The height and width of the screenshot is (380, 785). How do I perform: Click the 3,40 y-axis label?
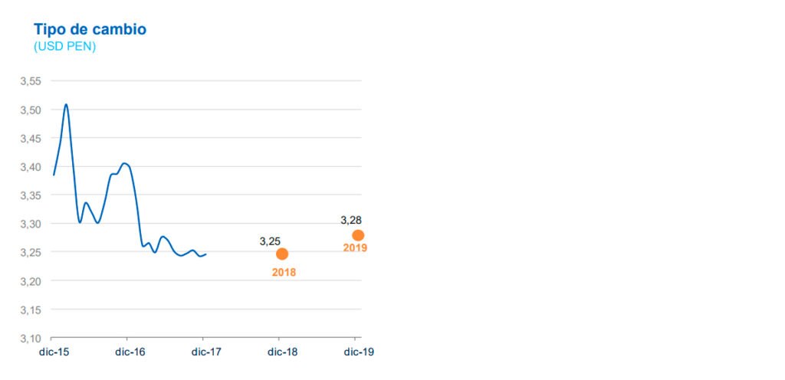click(31, 166)
